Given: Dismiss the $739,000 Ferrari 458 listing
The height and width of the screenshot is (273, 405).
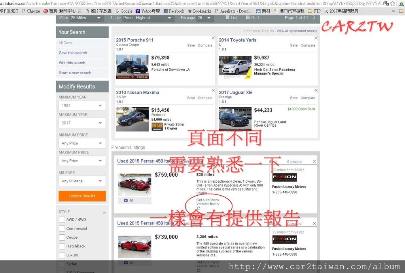Looking at the screenshot, I should (x=314, y=223).
